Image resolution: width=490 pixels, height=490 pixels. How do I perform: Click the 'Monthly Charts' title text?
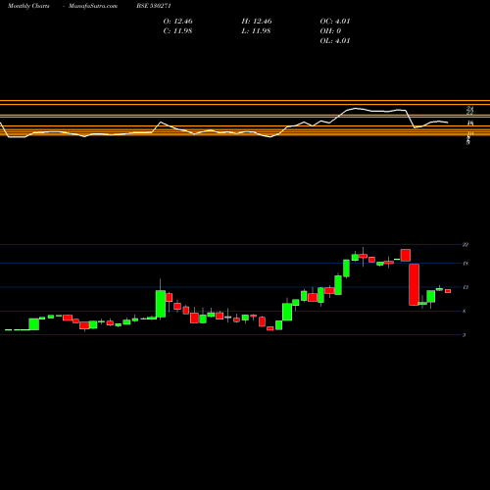28,6
